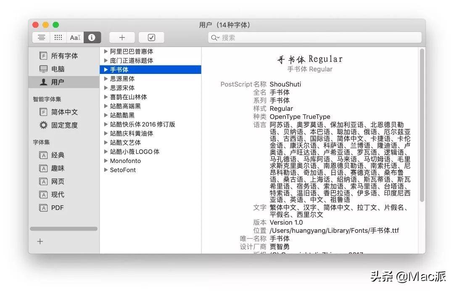Click the 手书体 Regular calligraphy preview
The height and width of the screenshot is (291, 454).
[309, 59]
